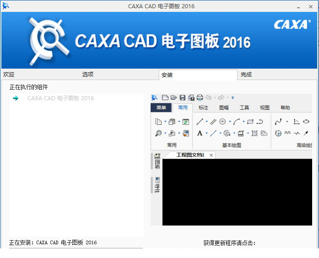
Task: Click the Undo arrow icon
Action: [209, 98]
